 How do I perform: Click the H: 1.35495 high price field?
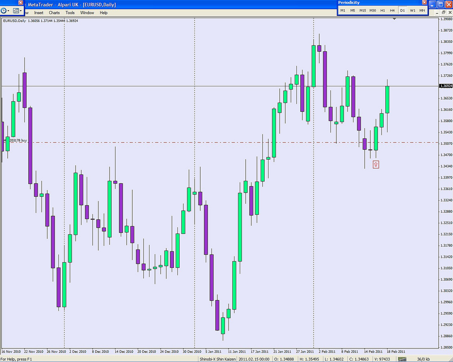[x=309, y=359]
